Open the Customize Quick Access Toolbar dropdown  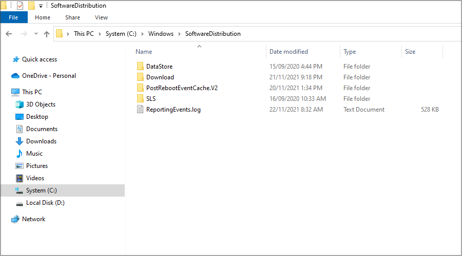coord(41,6)
